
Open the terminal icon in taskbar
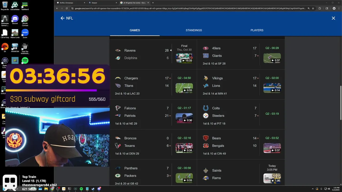69,189
